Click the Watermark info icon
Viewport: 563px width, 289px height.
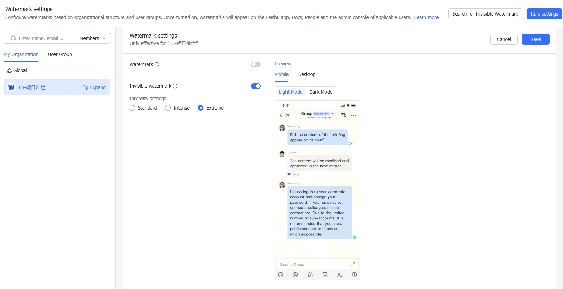157,64
